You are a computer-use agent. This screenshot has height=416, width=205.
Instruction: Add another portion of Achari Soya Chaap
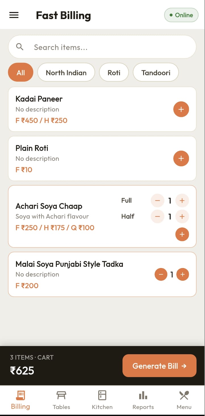(x=182, y=234)
